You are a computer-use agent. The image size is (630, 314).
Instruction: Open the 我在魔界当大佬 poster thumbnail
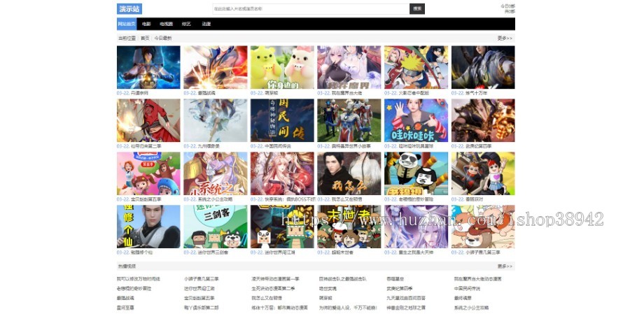pyautogui.click(x=349, y=67)
